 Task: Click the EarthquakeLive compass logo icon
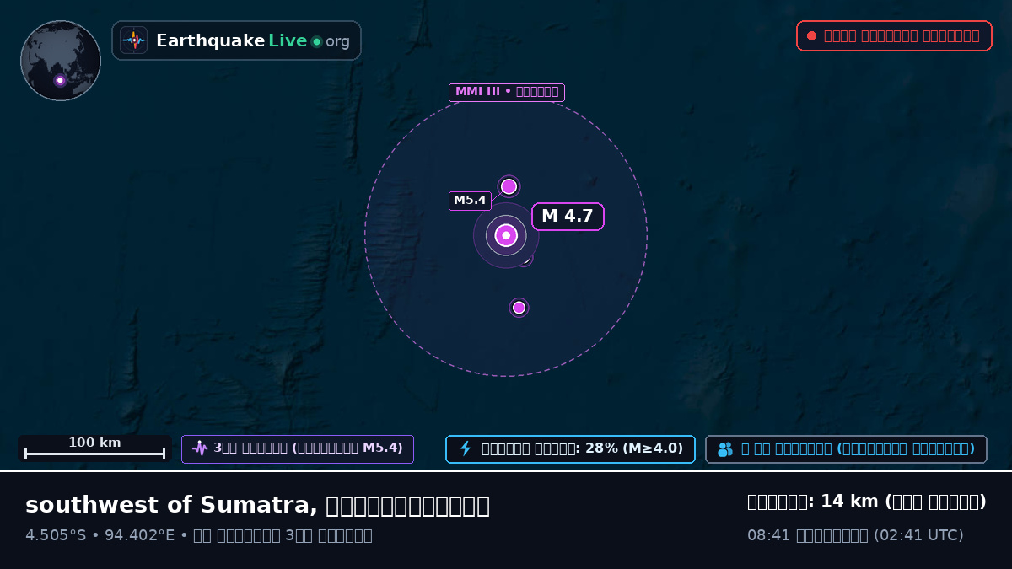133,40
